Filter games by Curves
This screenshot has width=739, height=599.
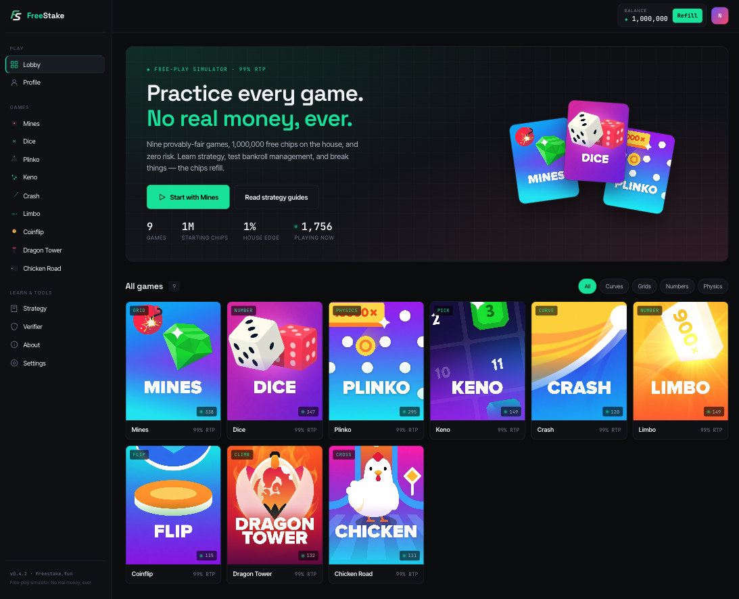point(614,286)
